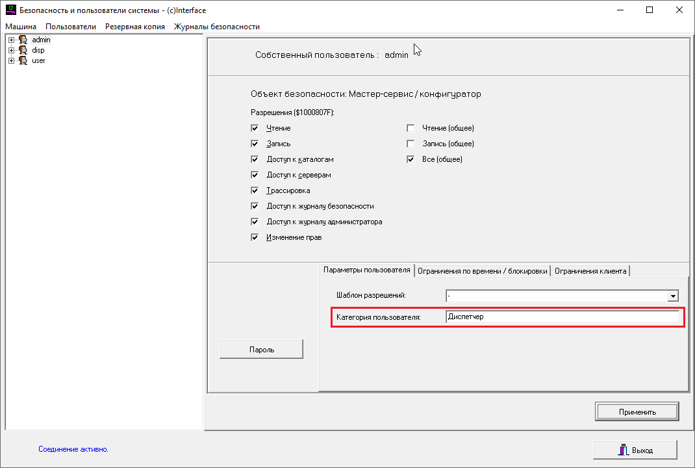695x468 pixels.
Task: Open the Шаблон разрешений dropdown
Action: click(x=672, y=296)
